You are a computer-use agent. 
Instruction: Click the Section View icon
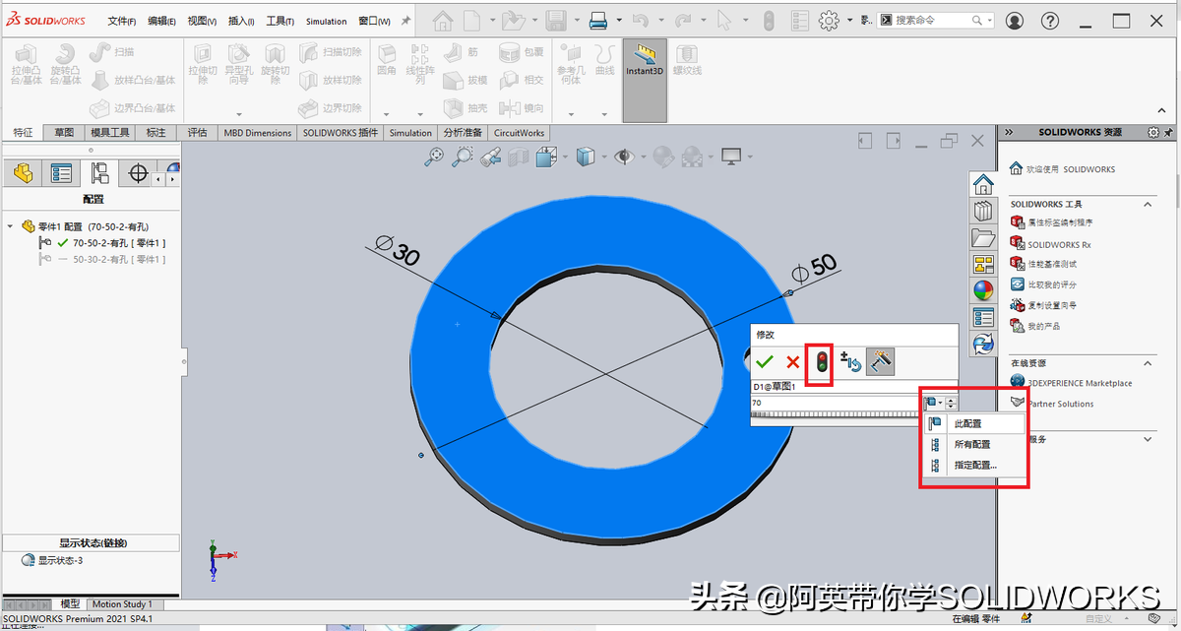519,156
